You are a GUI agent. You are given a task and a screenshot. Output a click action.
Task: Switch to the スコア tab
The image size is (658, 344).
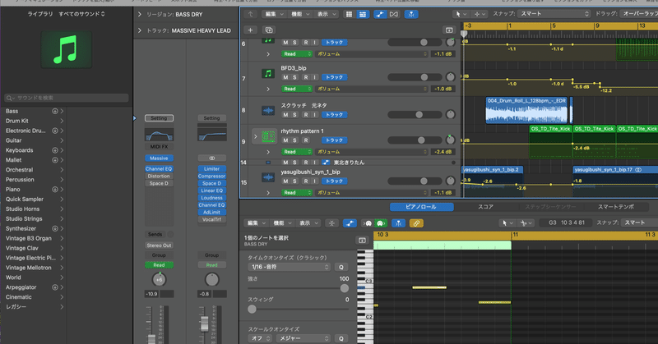click(485, 207)
